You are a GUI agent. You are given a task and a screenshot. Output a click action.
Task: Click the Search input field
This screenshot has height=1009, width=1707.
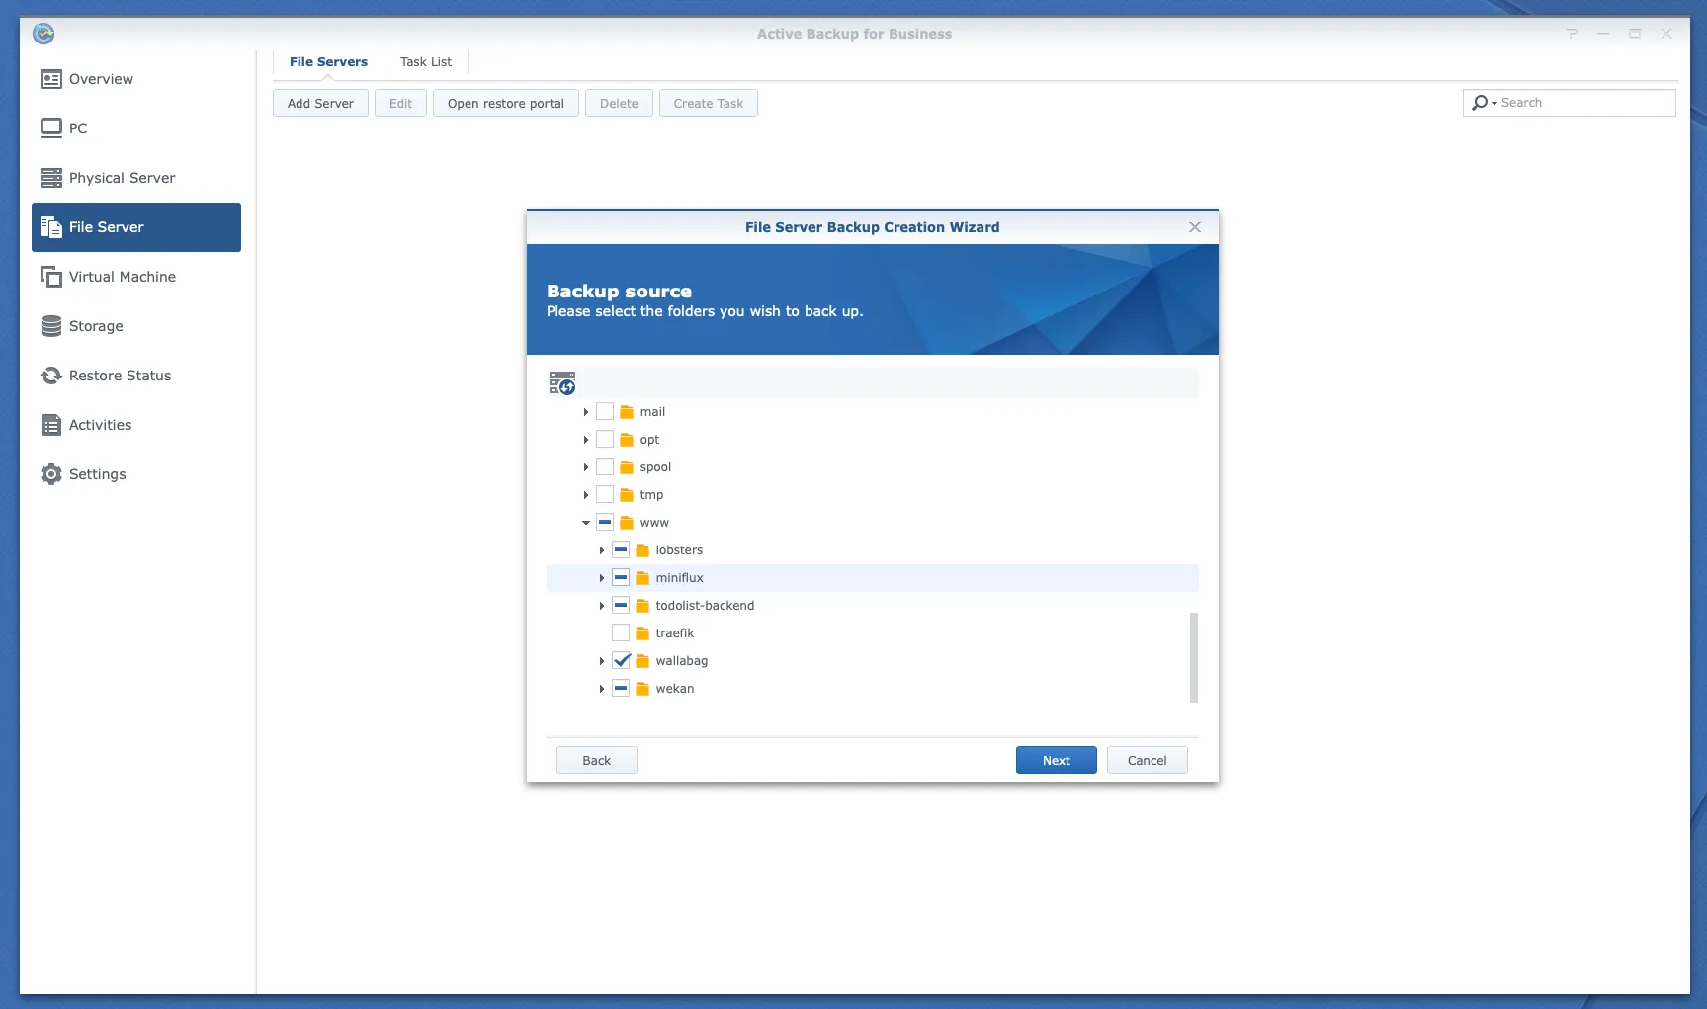(x=1570, y=103)
